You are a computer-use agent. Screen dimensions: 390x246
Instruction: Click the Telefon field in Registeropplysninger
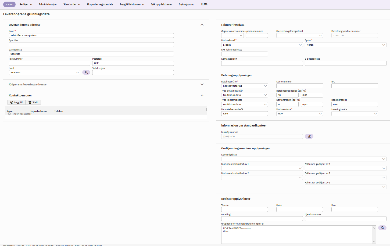coord(245,209)
